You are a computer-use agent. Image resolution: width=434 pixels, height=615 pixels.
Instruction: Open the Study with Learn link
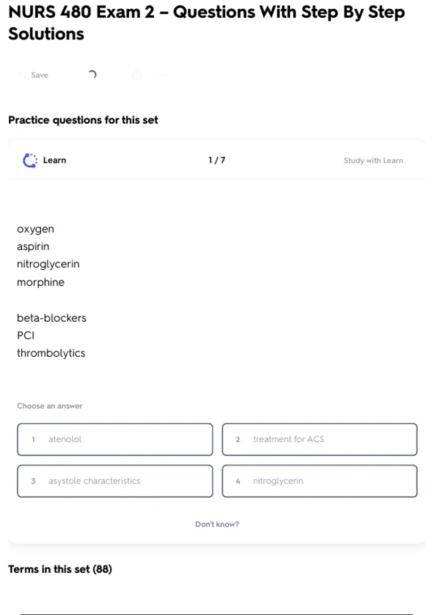click(x=373, y=161)
